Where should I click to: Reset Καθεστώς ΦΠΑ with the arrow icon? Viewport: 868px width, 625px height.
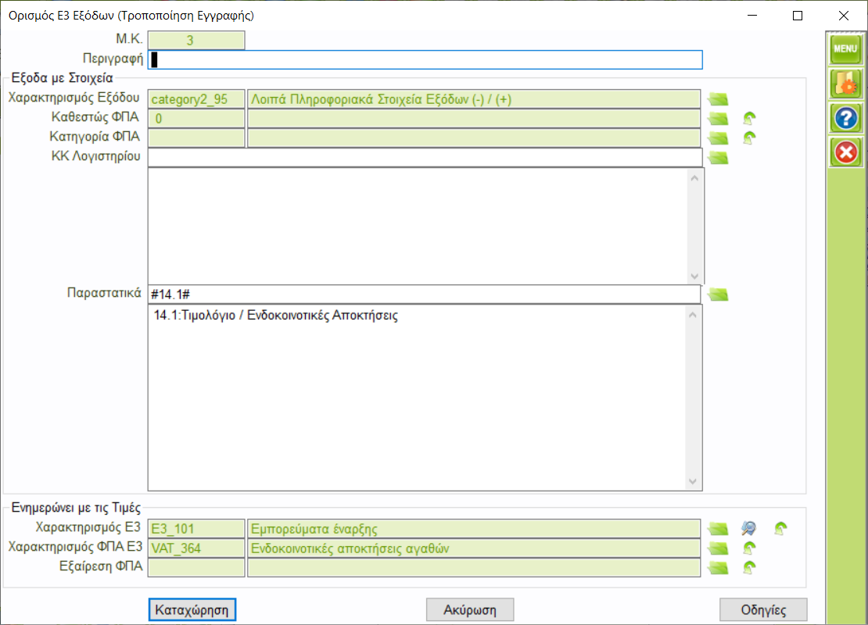[749, 119]
